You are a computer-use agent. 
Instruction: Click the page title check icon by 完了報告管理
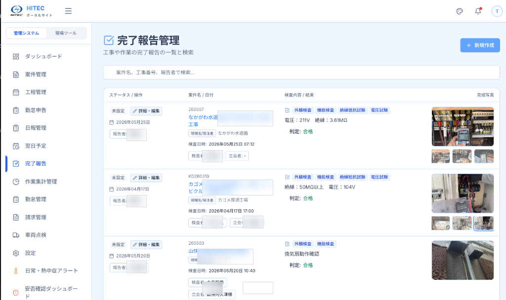(x=109, y=40)
